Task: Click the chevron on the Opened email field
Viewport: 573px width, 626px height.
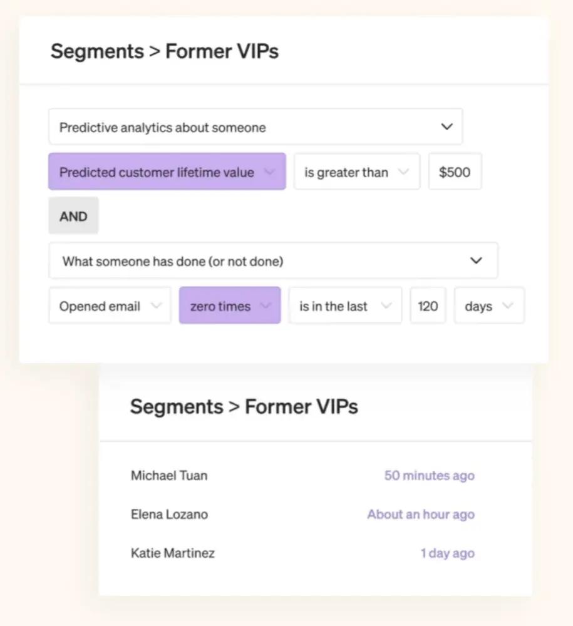Action: click(x=157, y=305)
